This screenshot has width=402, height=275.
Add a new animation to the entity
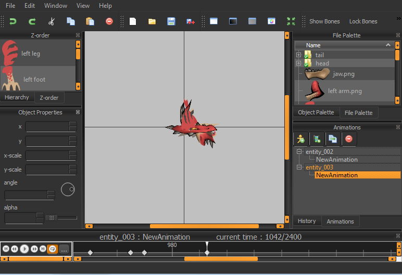click(x=317, y=139)
